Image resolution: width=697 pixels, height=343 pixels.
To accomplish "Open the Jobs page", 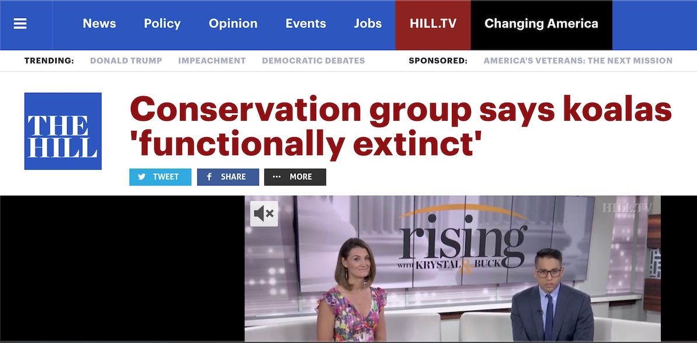I will 368,23.
